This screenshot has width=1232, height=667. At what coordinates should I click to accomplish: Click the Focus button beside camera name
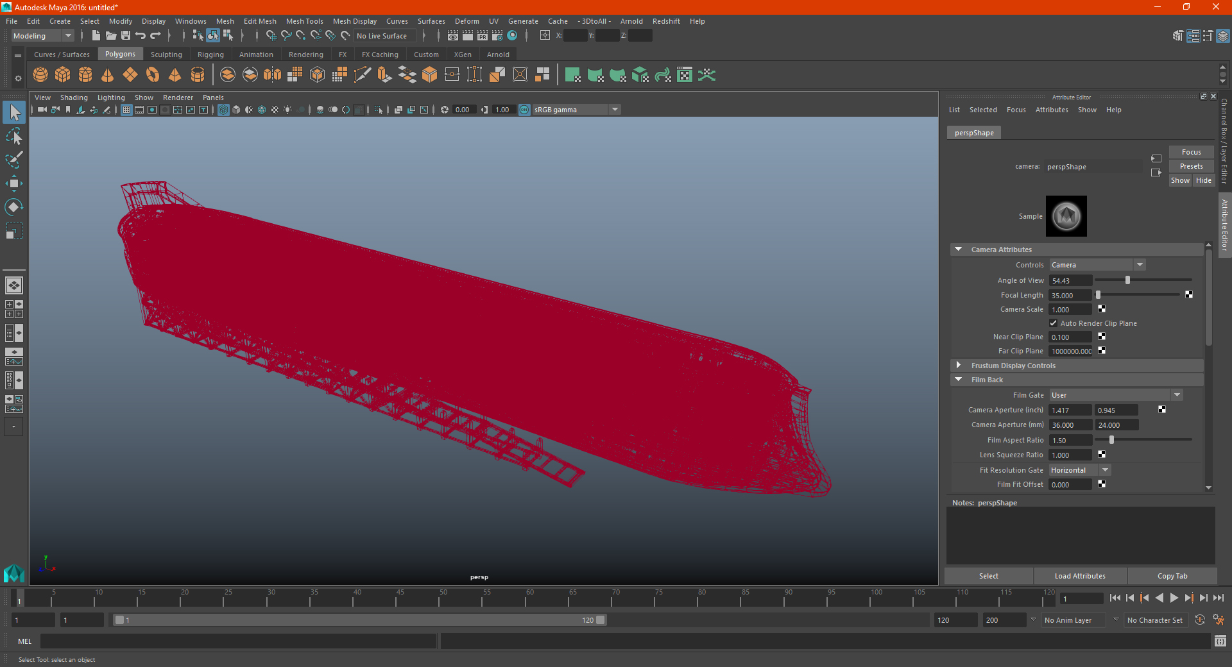(1191, 152)
